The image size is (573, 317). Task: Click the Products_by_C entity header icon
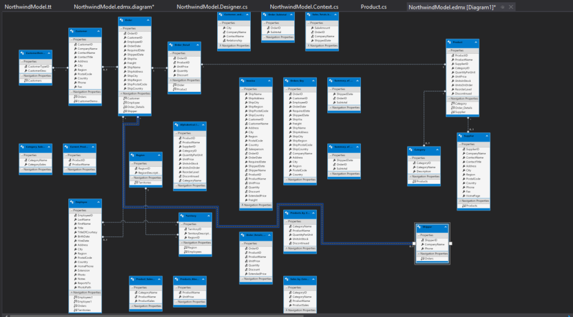(x=287, y=213)
